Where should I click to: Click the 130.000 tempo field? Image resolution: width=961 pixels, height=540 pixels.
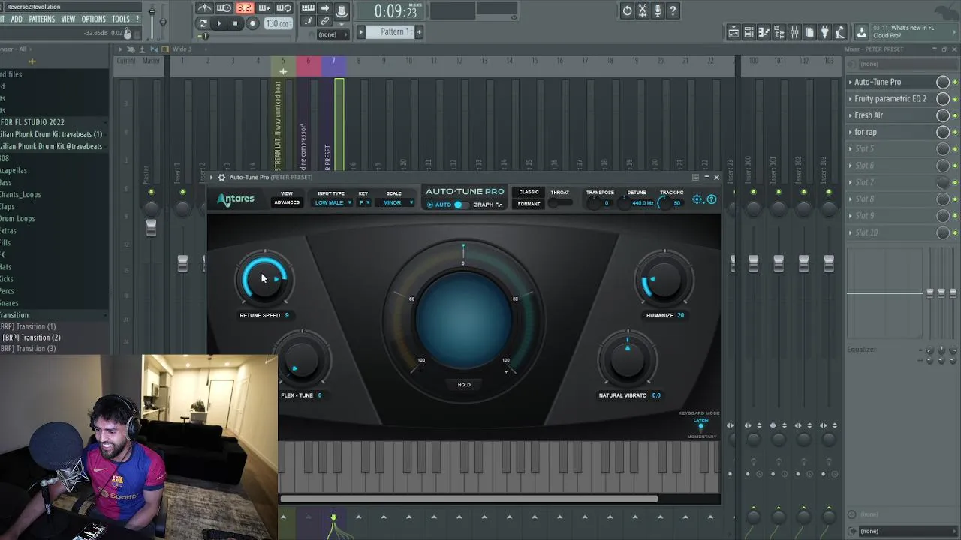278,24
